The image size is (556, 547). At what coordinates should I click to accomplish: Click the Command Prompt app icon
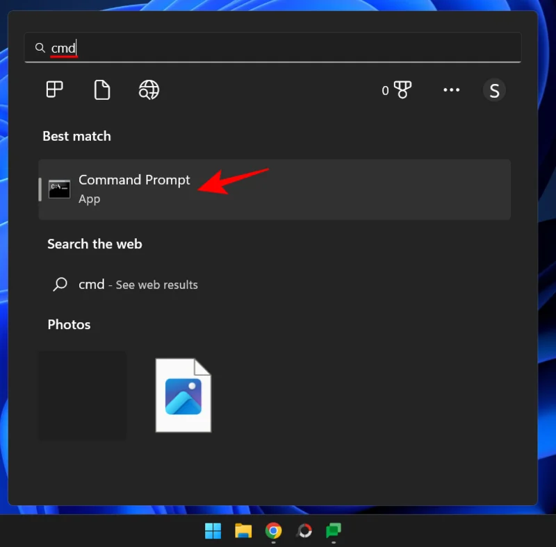coord(59,188)
